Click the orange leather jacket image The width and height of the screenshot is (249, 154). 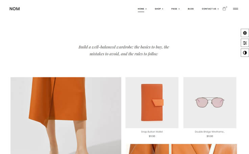[182, 149]
